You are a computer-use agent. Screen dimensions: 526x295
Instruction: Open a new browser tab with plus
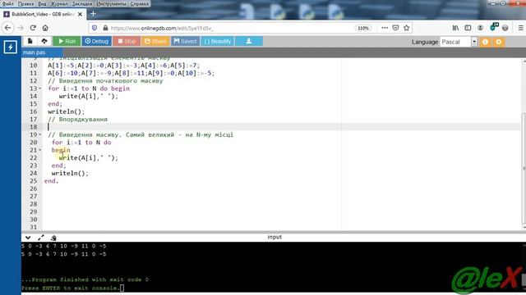point(93,14)
